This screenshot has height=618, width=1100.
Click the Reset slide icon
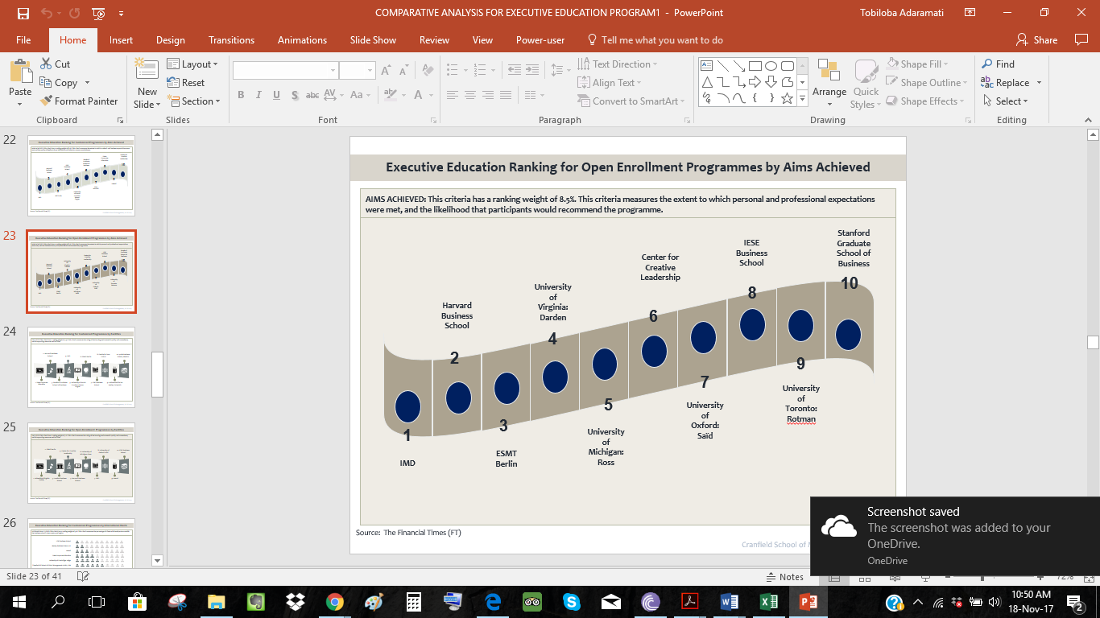[173, 83]
